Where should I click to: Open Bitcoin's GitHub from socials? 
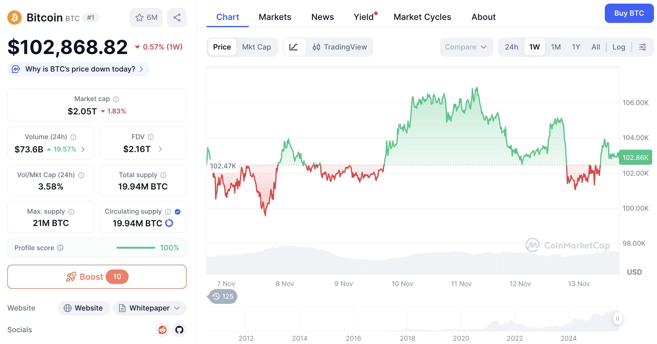tap(179, 330)
